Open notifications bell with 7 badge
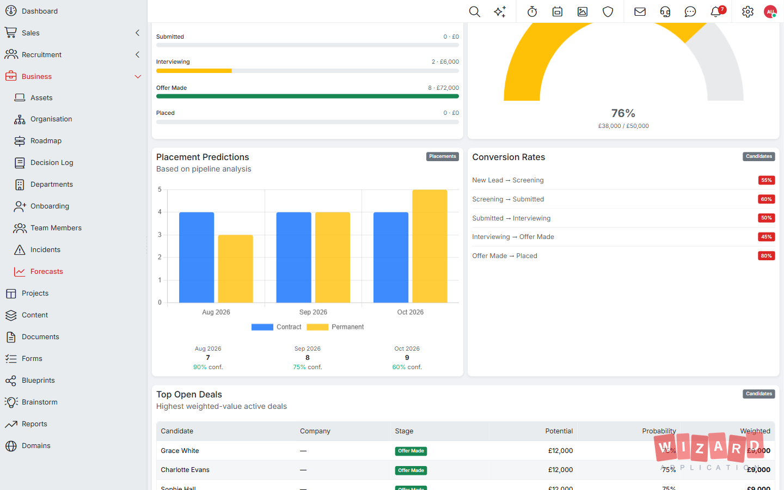The width and height of the screenshot is (784, 490). [718, 11]
